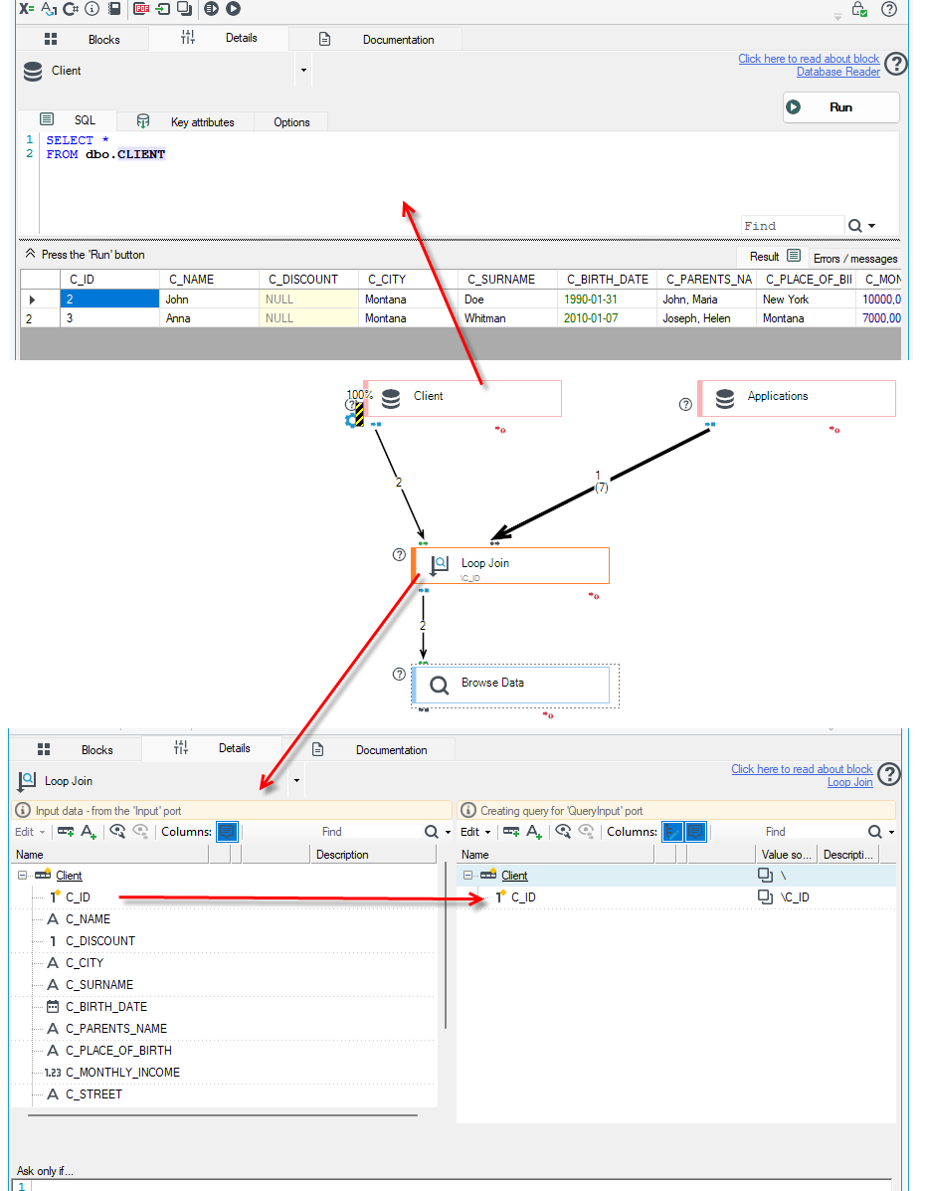Click the gear icon by the Client block
927x1191 pixels.
351,420
